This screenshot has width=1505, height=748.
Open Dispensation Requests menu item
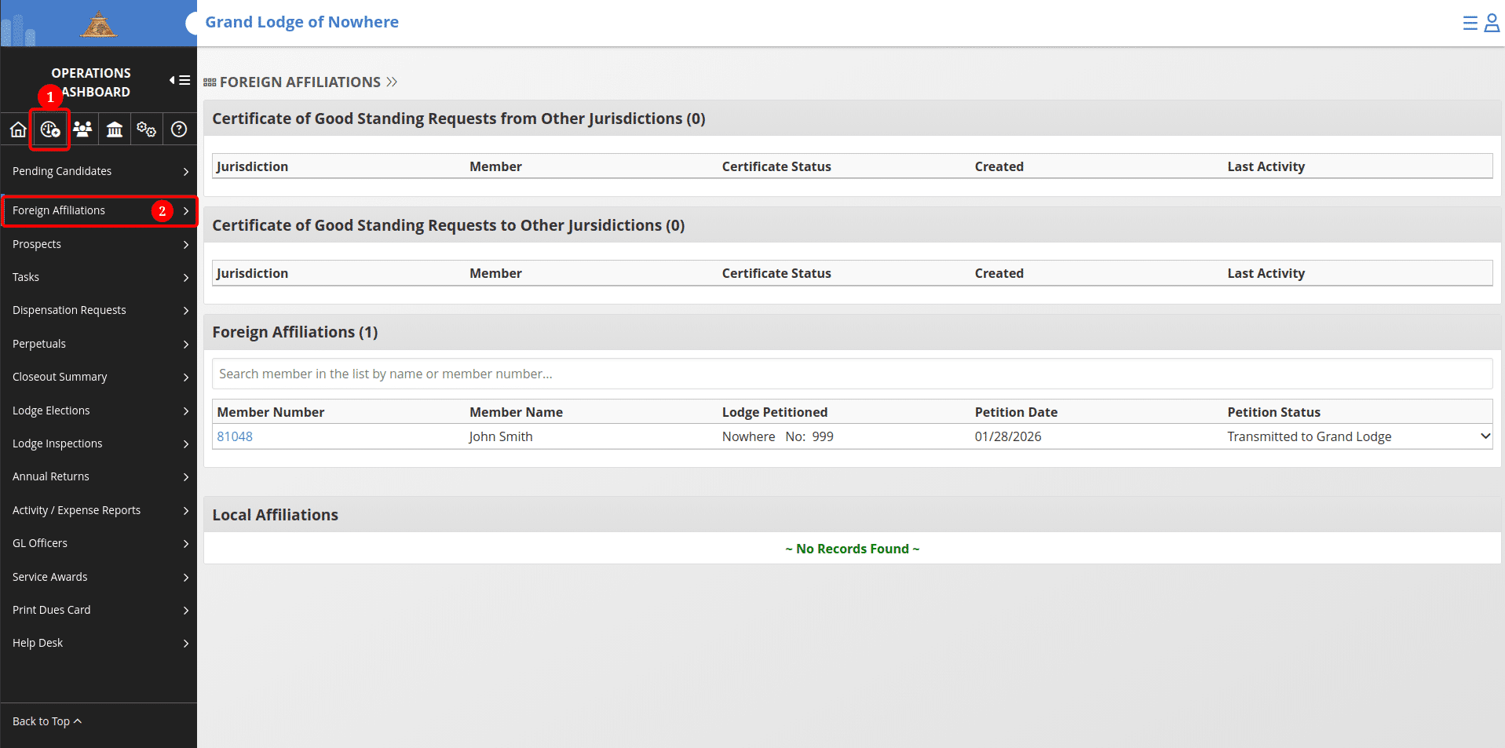[x=99, y=310]
